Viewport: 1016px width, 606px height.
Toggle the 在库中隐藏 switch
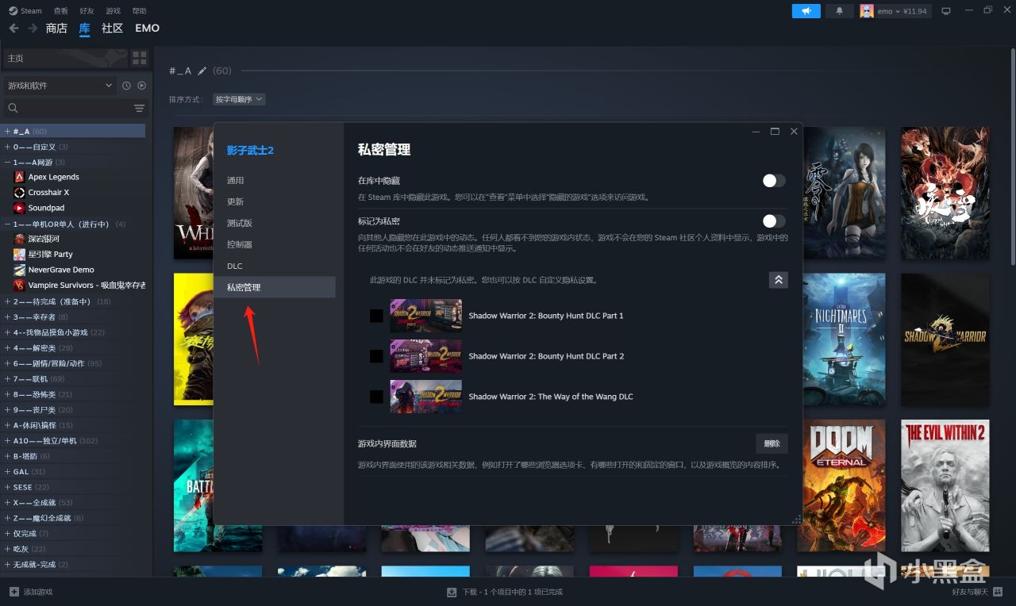774,181
